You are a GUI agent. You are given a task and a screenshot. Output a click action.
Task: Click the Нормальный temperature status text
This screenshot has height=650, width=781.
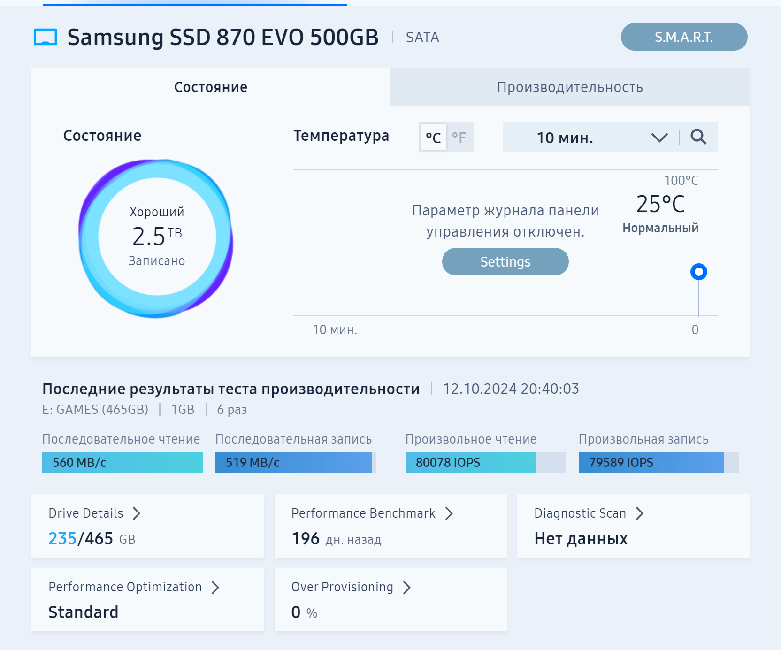click(660, 228)
